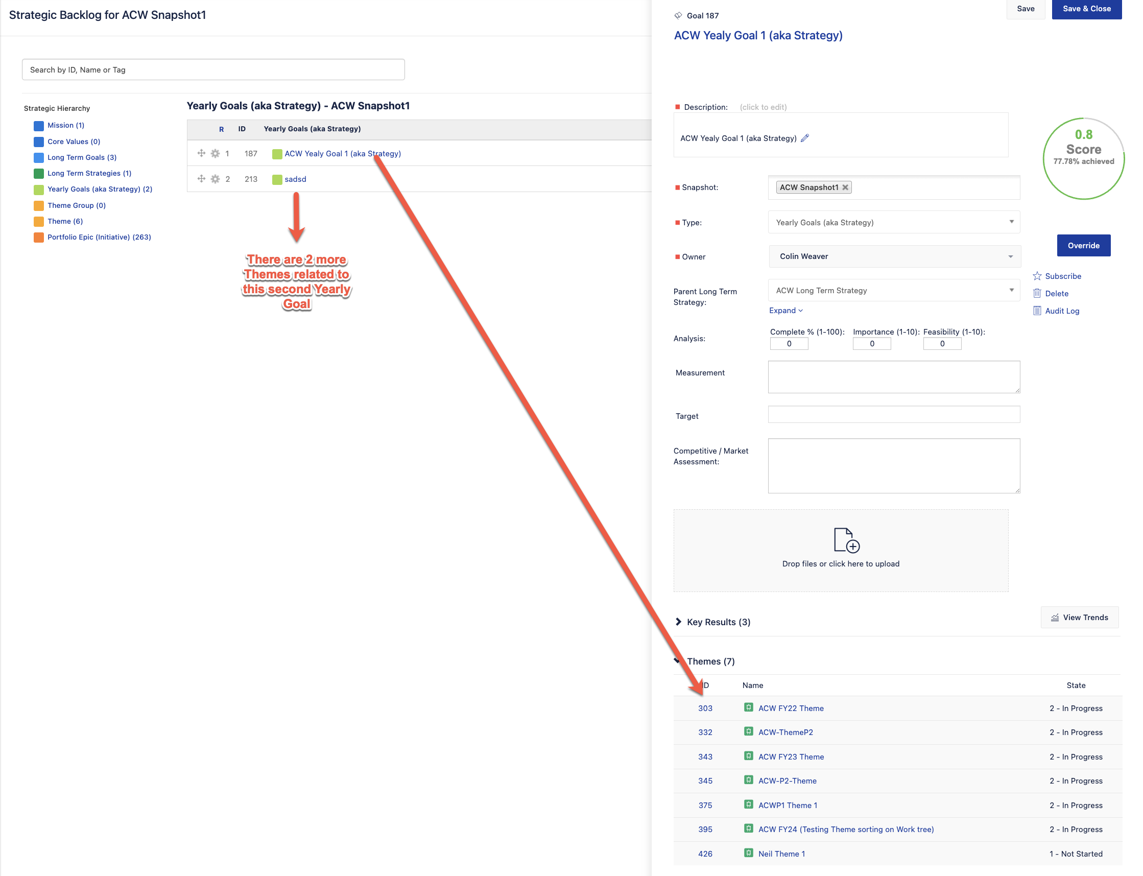
Task: Click the Portfolio Epic orange color swatch
Action: [39, 237]
